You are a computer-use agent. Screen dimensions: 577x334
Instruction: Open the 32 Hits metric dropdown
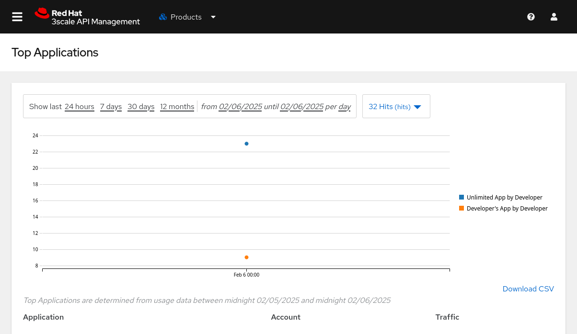coord(395,107)
